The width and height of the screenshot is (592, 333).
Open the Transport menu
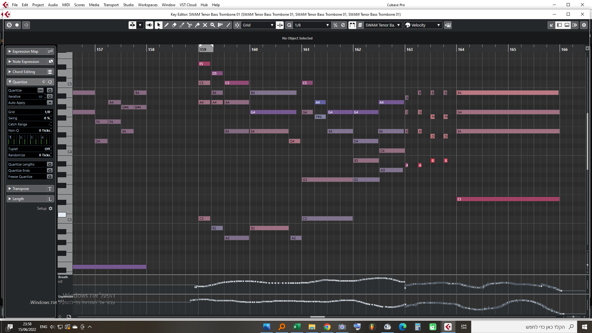point(111,5)
